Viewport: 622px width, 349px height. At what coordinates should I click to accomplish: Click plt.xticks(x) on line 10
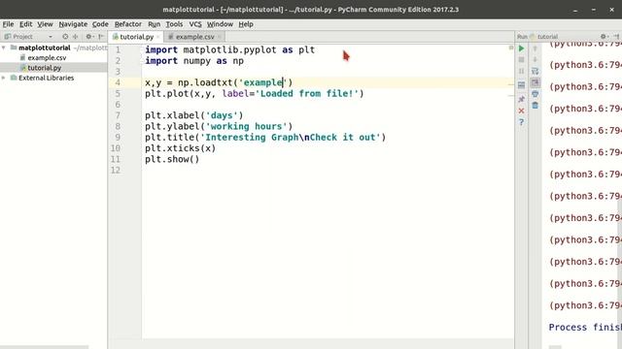[x=181, y=148]
